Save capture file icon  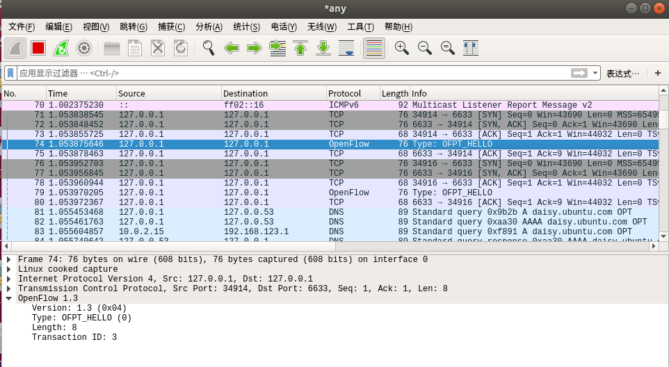[135, 48]
